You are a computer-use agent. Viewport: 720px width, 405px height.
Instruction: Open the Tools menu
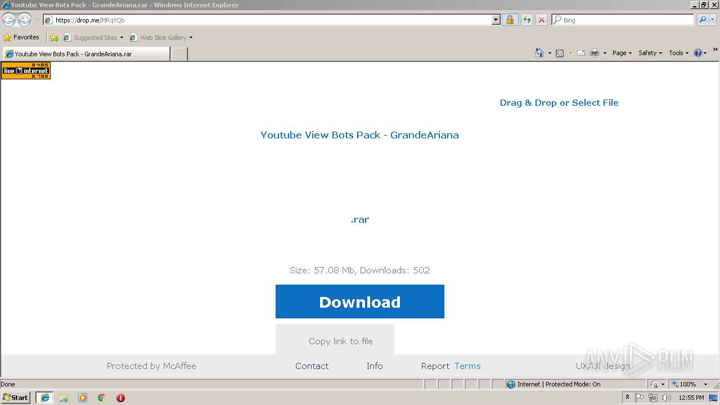679,53
